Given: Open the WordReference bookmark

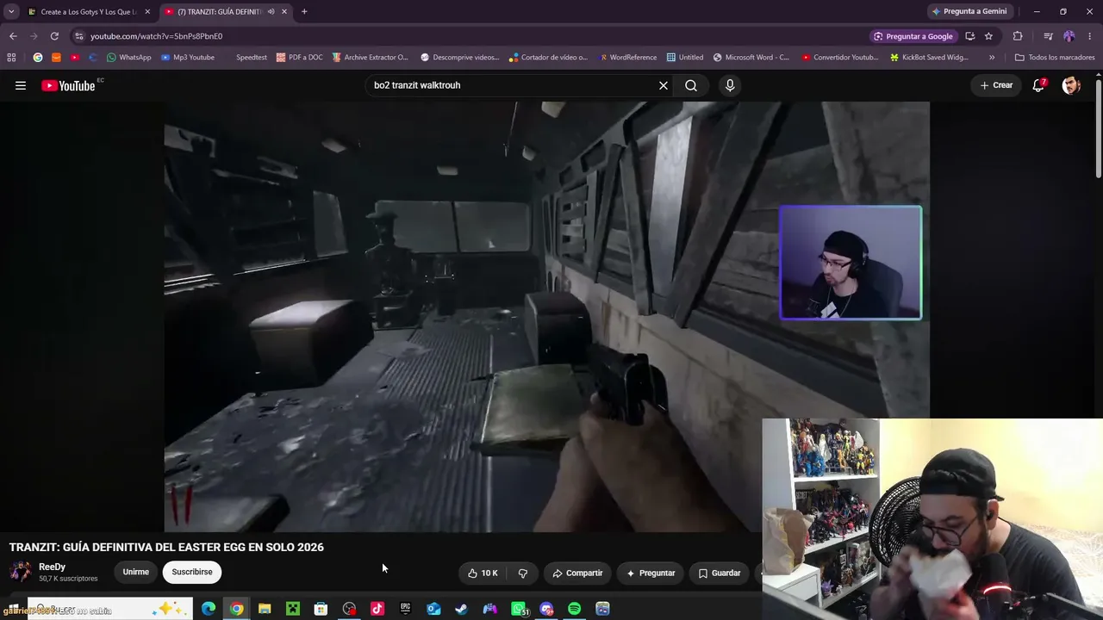Looking at the screenshot, I should tap(627, 58).
